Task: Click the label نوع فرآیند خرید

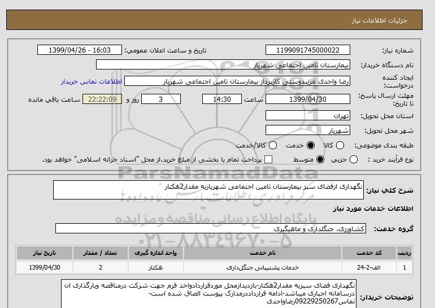Action: (390, 159)
